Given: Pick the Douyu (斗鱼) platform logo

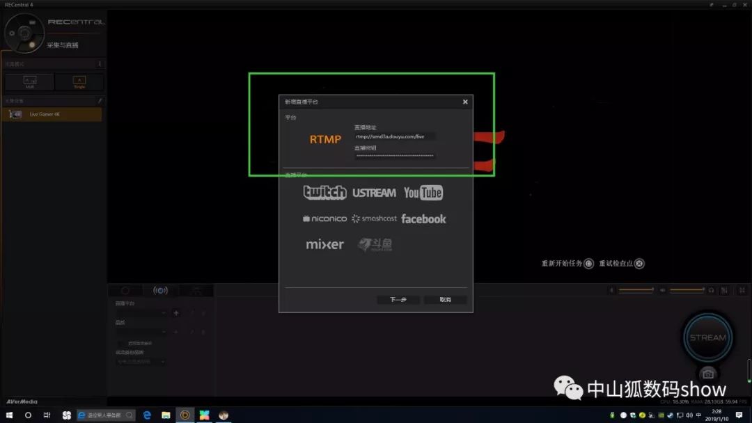Looking at the screenshot, I should pyautogui.click(x=375, y=244).
